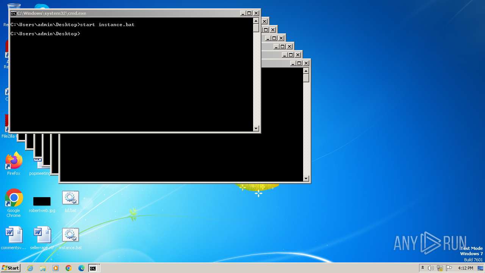The image size is (485, 273).
Task: Close the background cmd window showing a scrollbar
Action: tap(306, 63)
